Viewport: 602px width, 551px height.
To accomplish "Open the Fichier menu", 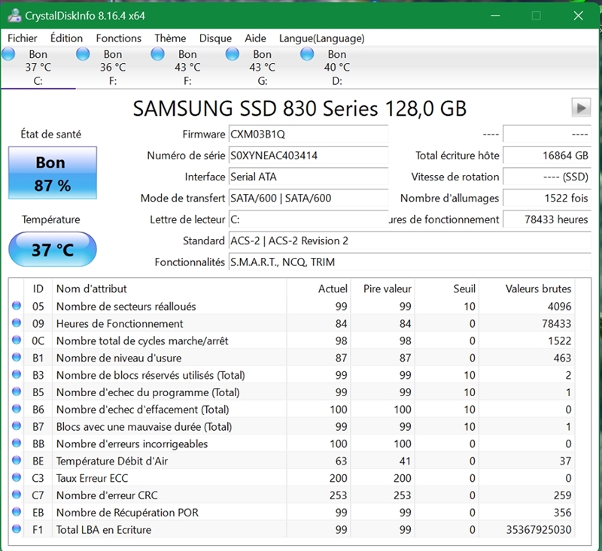I will click(23, 38).
